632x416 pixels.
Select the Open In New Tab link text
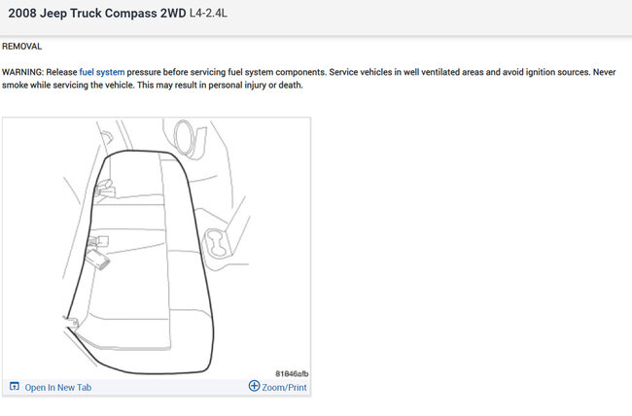point(58,388)
